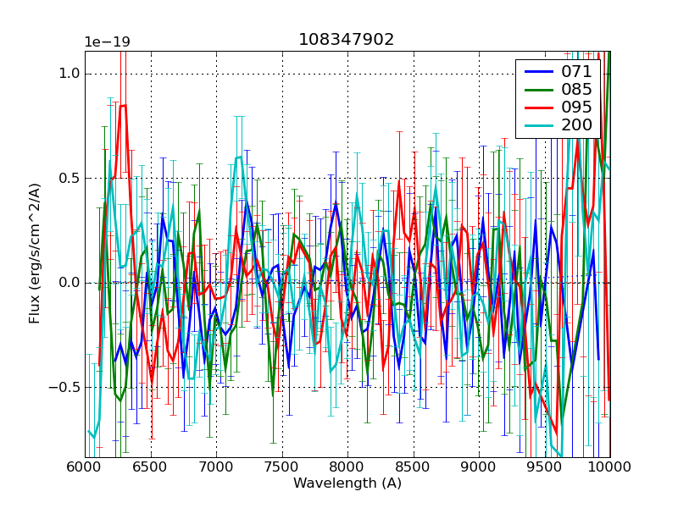Select the 085 legend label
This screenshot has height=508, width=678.
click(576, 91)
